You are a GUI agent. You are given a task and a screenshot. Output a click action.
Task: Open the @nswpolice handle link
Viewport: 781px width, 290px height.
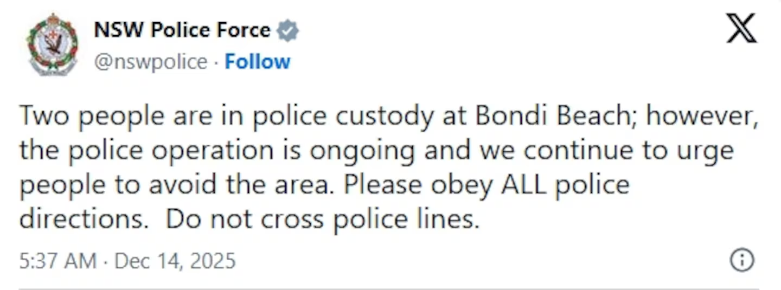150,62
